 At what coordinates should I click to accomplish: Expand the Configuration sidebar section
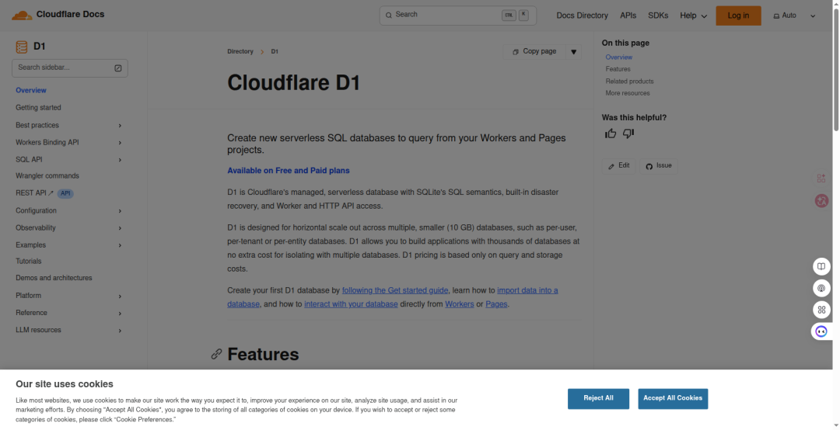point(120,211)
